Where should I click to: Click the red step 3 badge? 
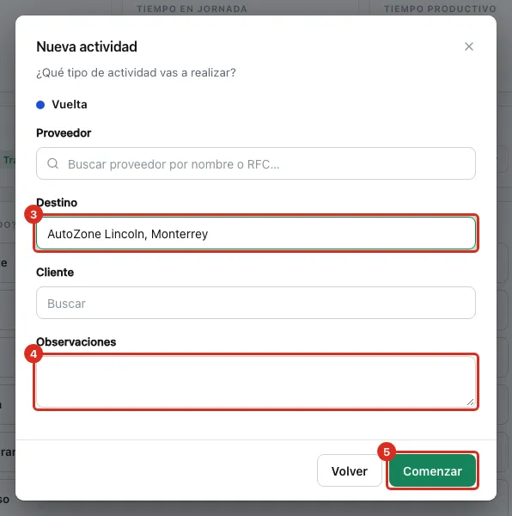pos(34,214)
